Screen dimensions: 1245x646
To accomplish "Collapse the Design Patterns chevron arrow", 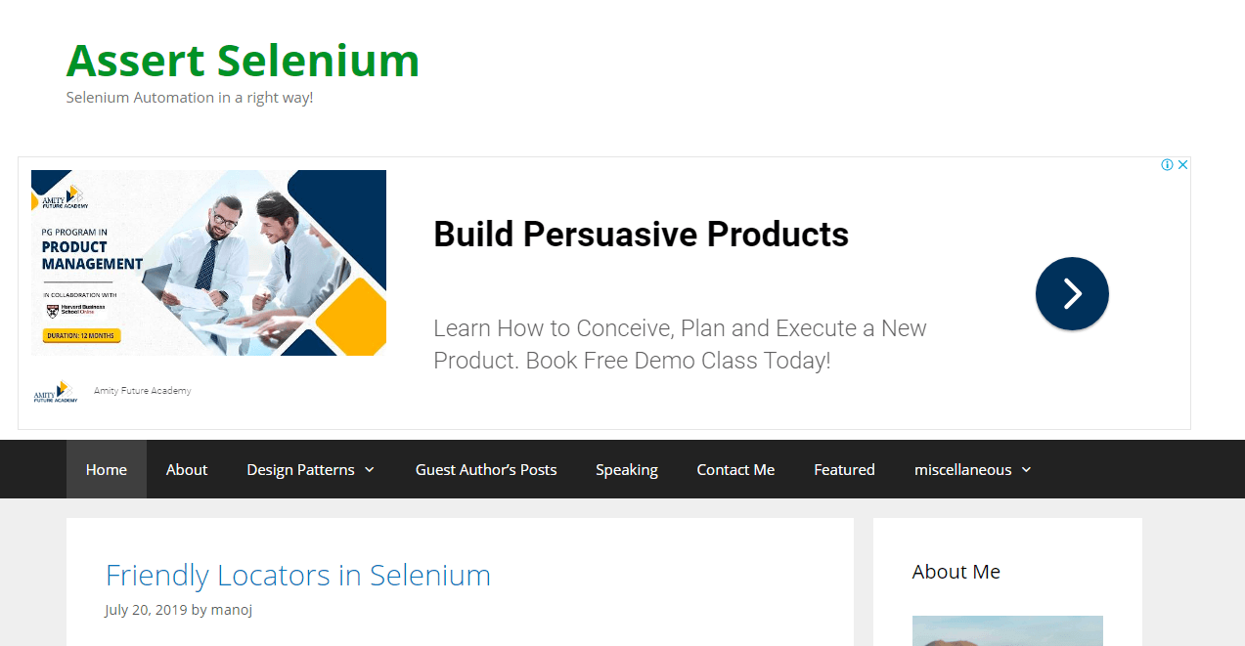I will (371, 470).
